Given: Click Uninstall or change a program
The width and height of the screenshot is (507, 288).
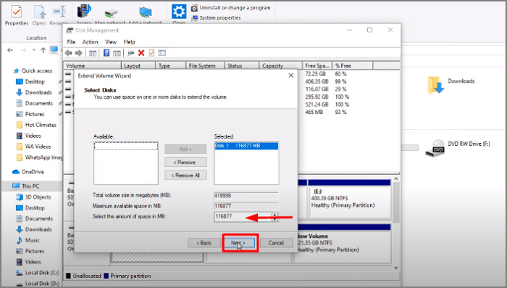Looking at the screenshot, I should [x=231, y=8].
